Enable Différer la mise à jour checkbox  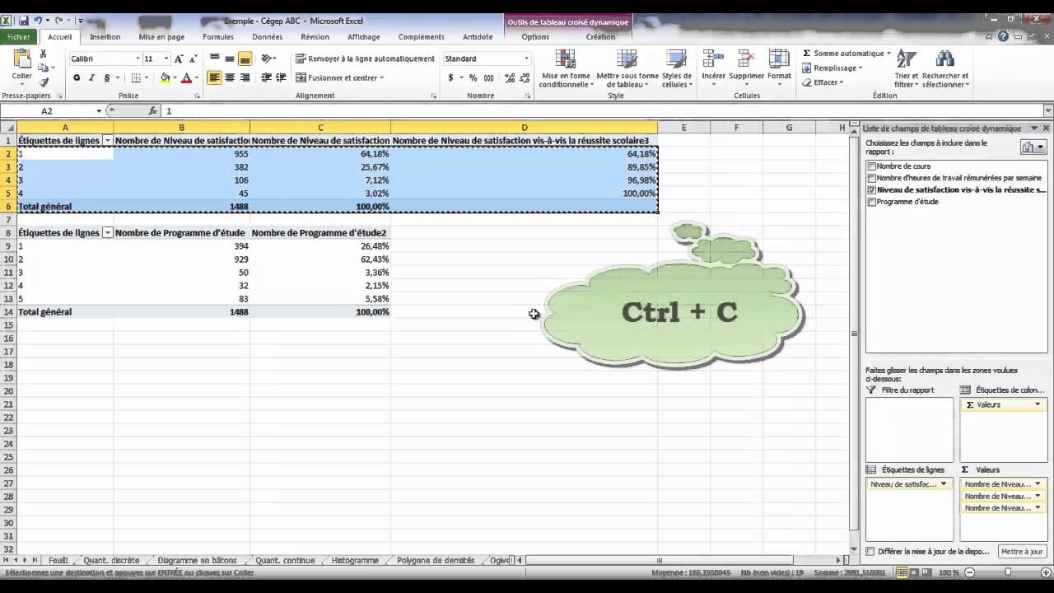point(870,551)
